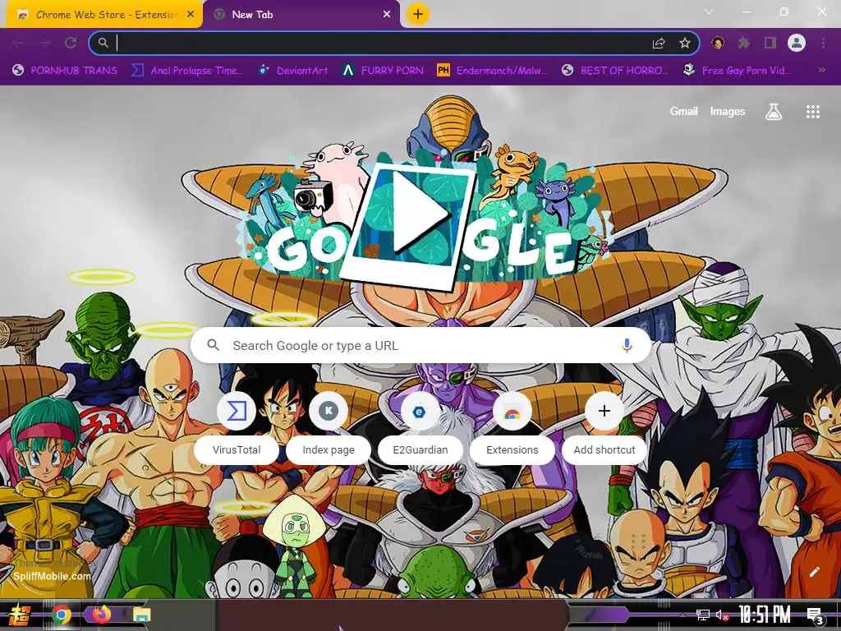Image resolution: width=841 pixels, height=631 pixels.
Task: Toggle the browser side panel
Action: tap(770, 43)
